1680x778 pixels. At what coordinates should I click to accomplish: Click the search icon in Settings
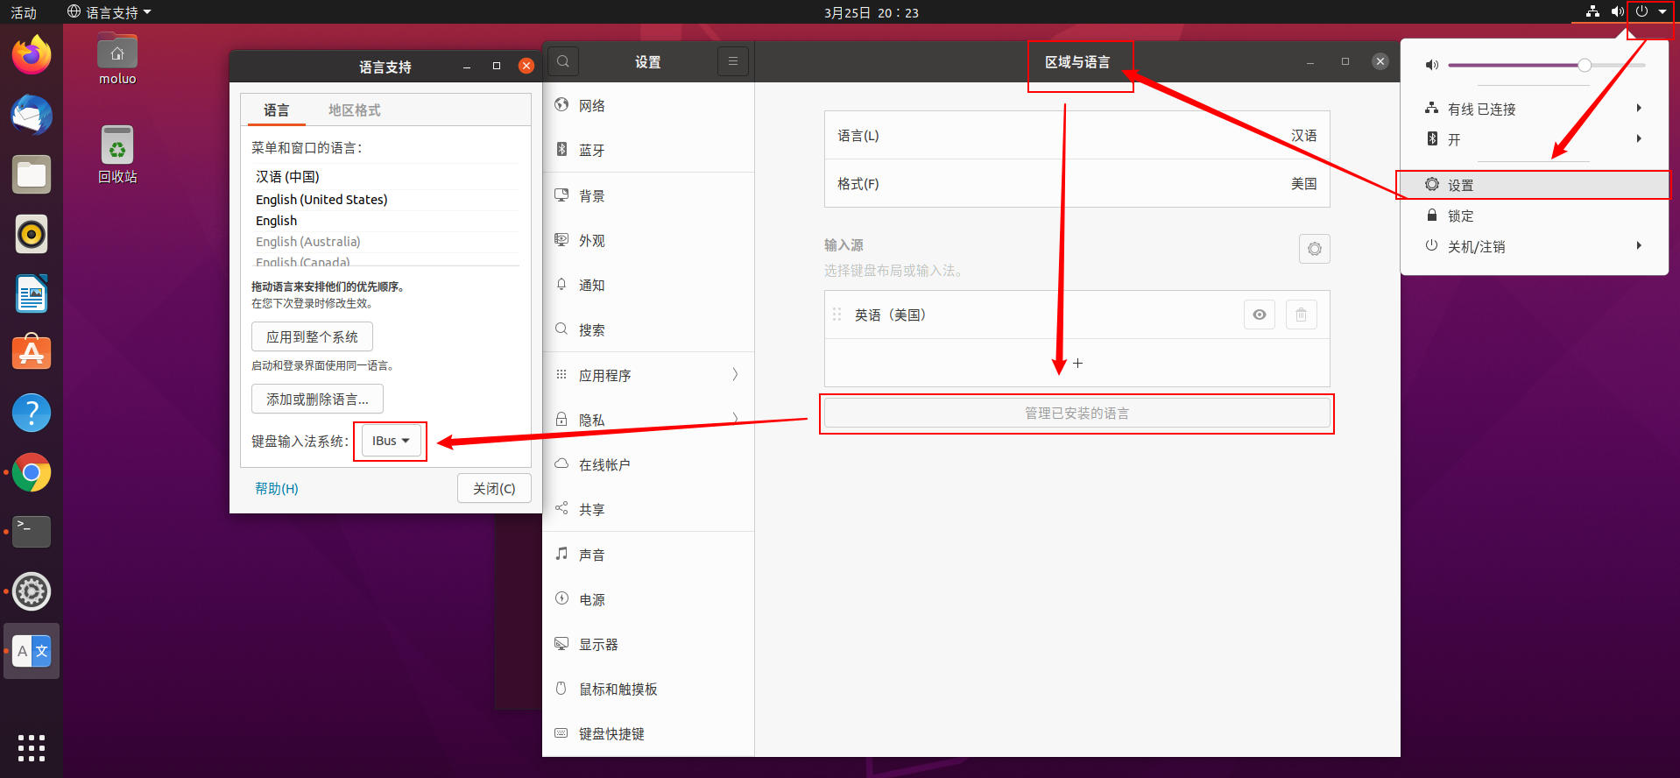[x=563, y=61]
